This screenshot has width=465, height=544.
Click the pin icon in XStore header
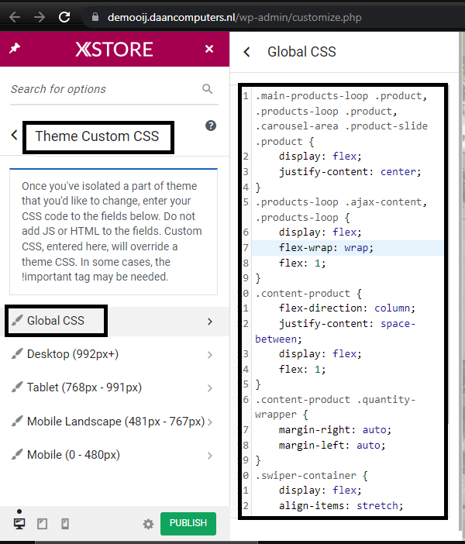(x=15, y=48)
